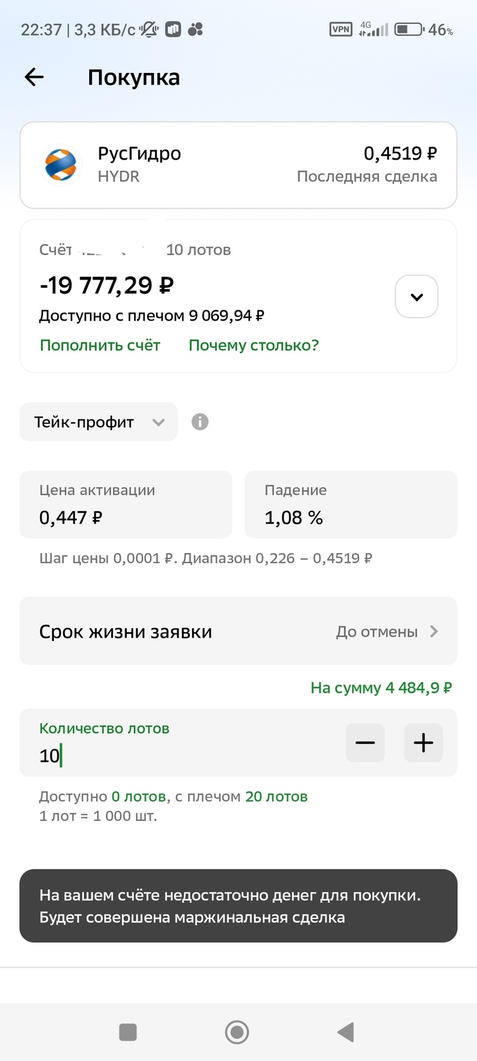Expand the account selector chevron
Image resolution: width=477 pixels, height=1061 pixels.
coord(416,297)
